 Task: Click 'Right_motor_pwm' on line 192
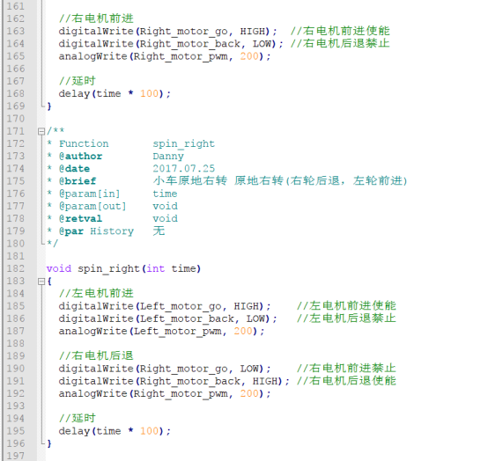(181, 394)
